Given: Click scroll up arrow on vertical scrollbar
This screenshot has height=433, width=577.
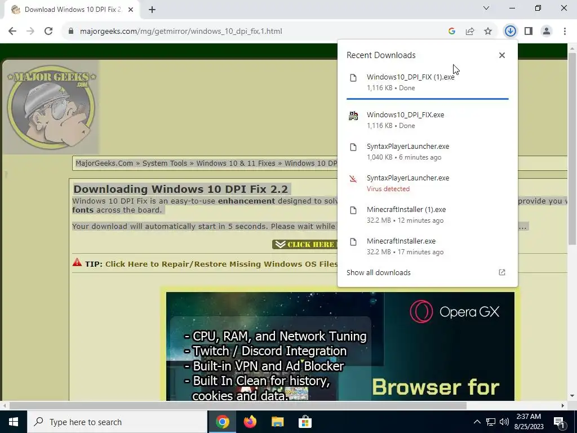Looking at the screenshot, I should (x=572, y=48).
